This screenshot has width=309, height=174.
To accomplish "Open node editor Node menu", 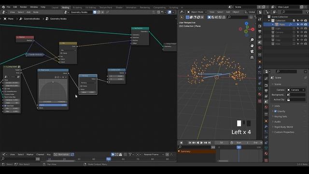I will click(36, 12).
